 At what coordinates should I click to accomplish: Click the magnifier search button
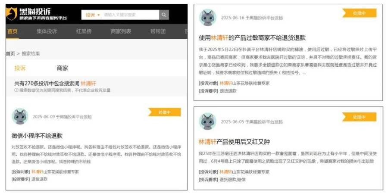tap(164, 15)
